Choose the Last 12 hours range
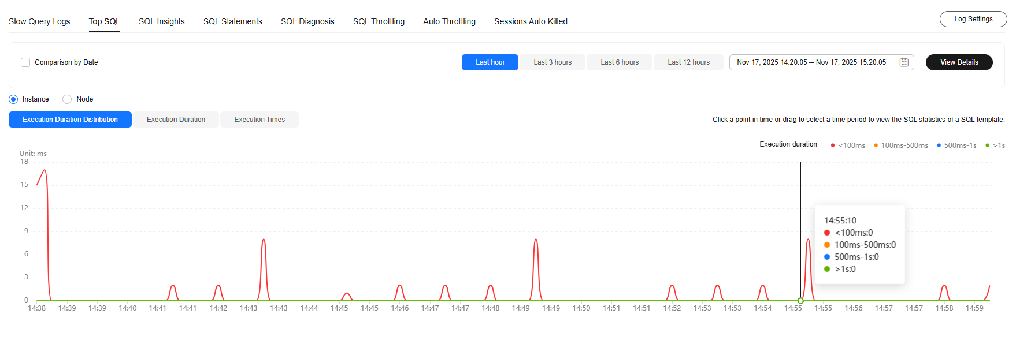 pos(688,62)
